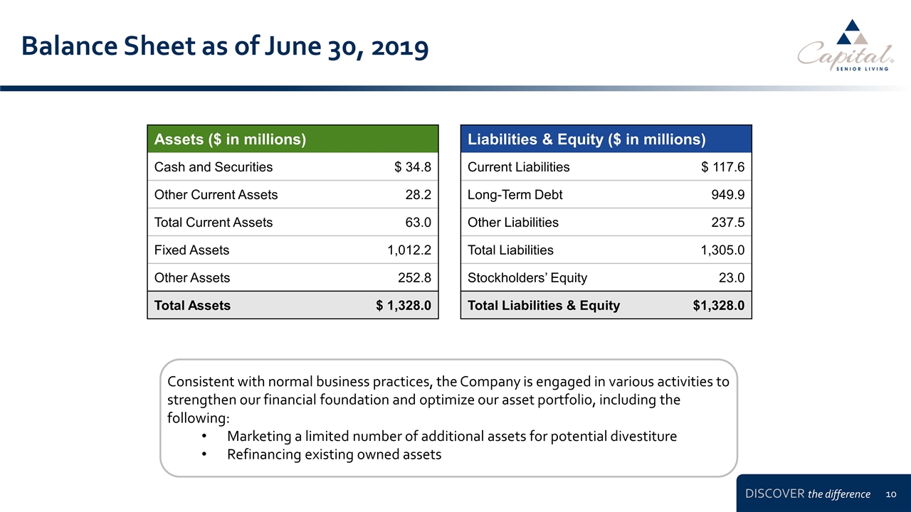Screen dimensions: 911x512
Task: Click the '$ 1,328.0' total assets value
Action: point(404,306)
